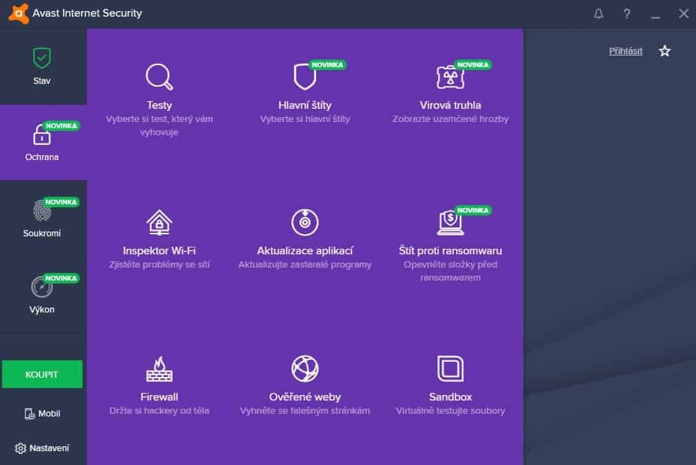Click the Virová truhla title
Viewport: 696px width, 465px height.
pos(450,105)
